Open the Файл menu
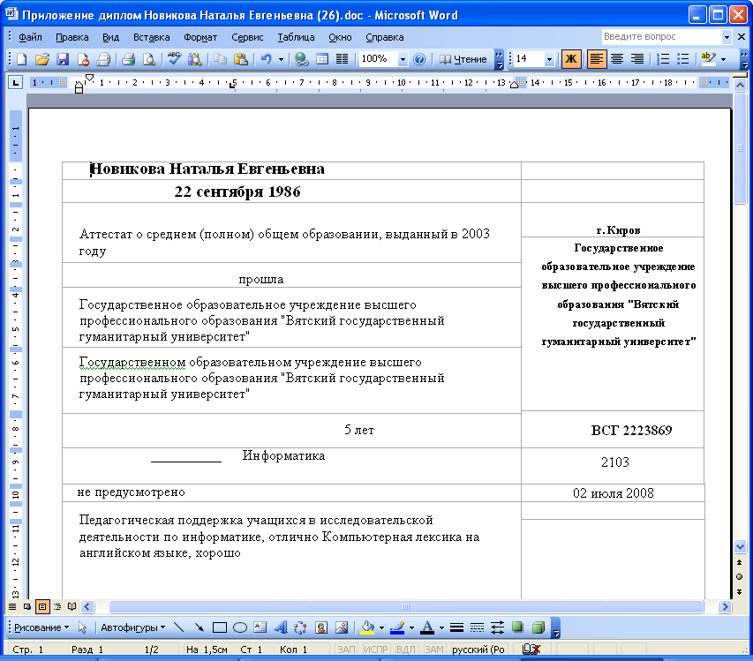This screenshot has height=661, width=753. (30, 37)
